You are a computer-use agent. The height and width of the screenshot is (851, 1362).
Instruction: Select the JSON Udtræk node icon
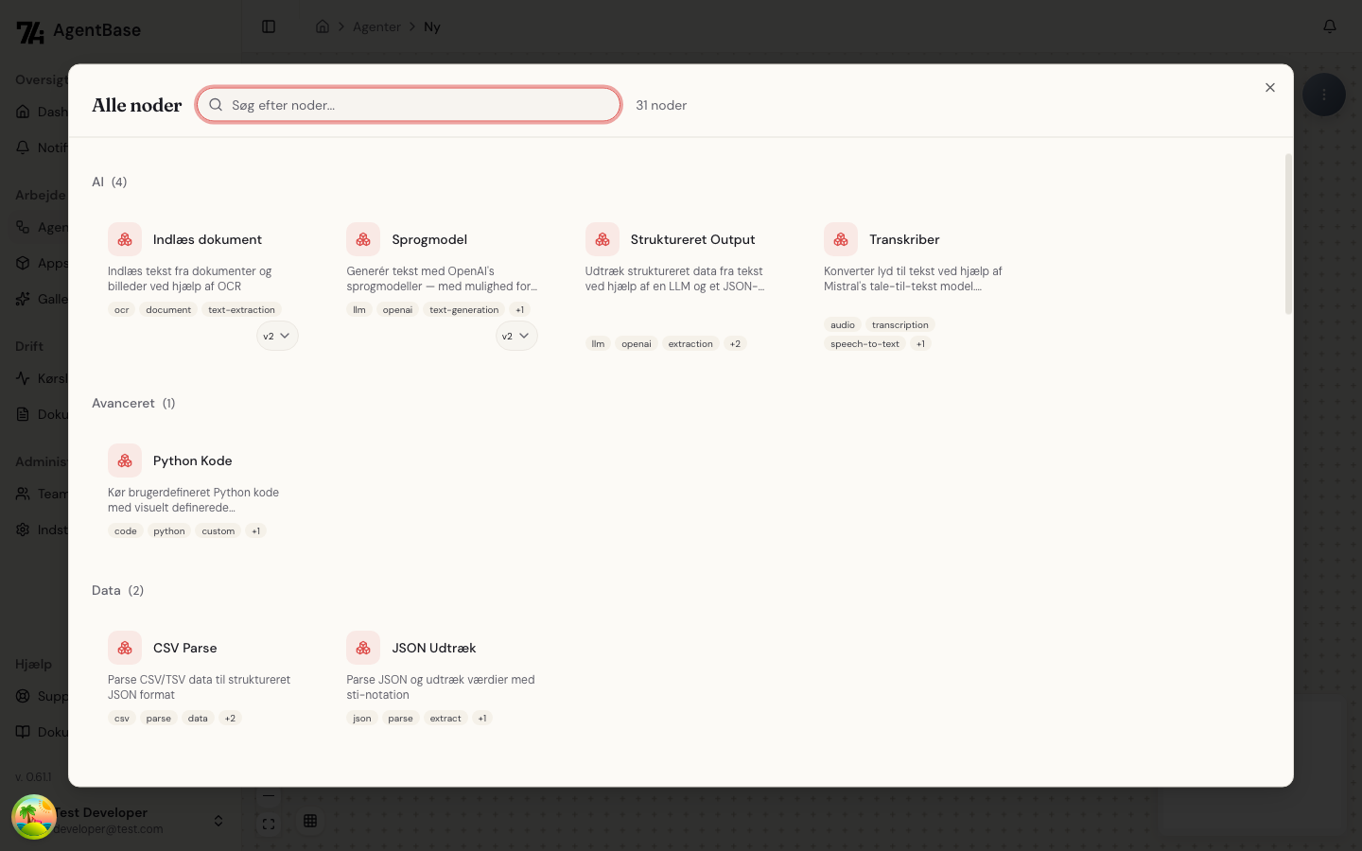click(x=363, y=648)
